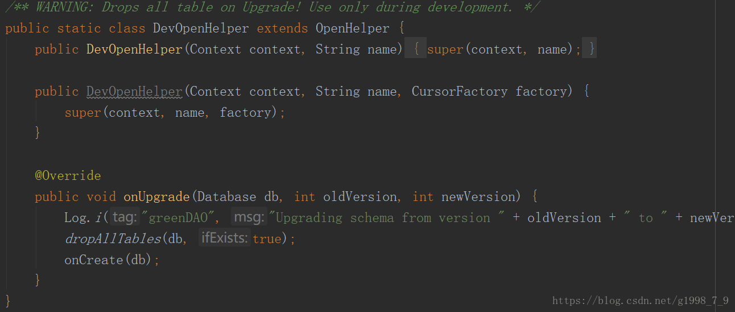Click the onUpgrade method name
The image size is (735, 312).
point(156,197)
